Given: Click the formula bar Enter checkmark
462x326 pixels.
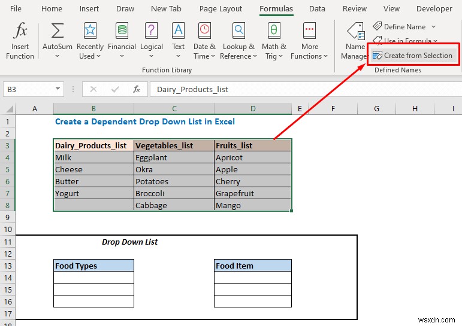Looking at the screenshot, I should [x=114, y=89].
